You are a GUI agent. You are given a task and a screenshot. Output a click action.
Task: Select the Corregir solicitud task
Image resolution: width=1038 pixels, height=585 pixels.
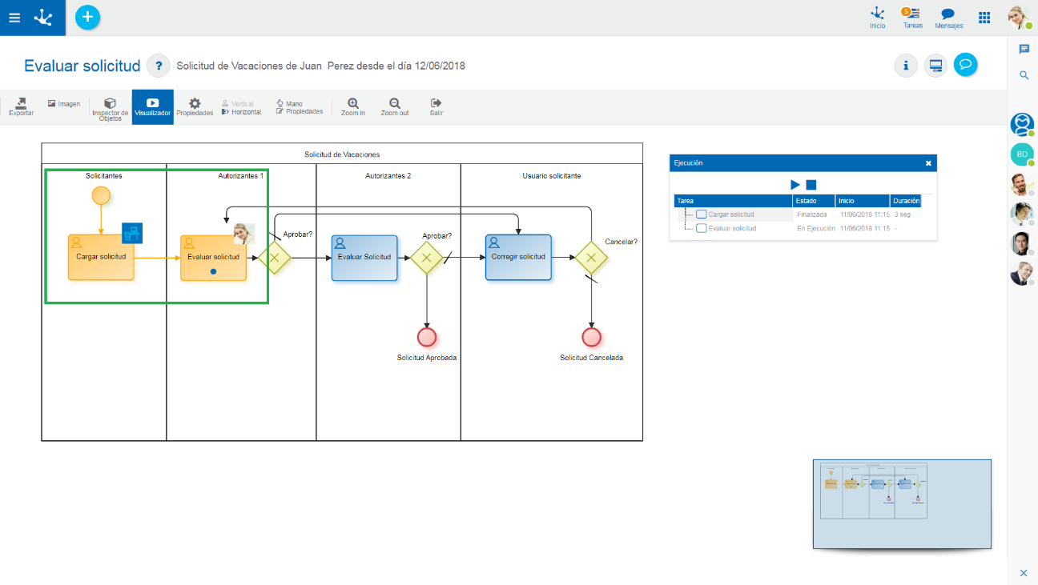click(518, 258)
